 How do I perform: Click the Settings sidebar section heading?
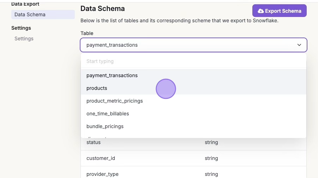tap(21, 28)
